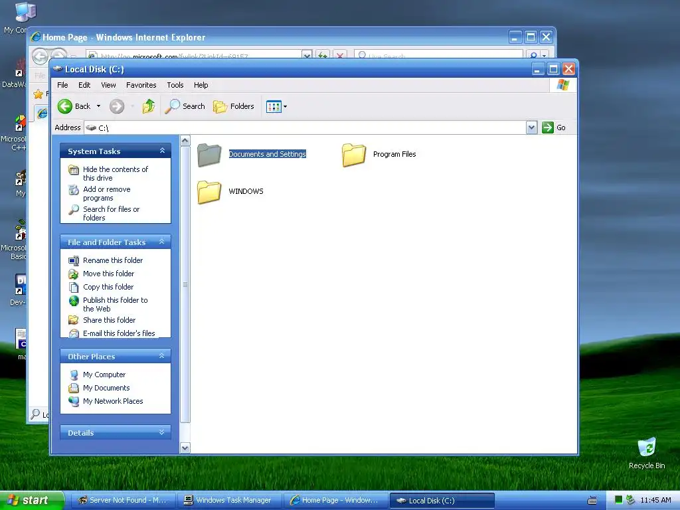Click Internet Explorer Favorites star icon

pos(38,94)
